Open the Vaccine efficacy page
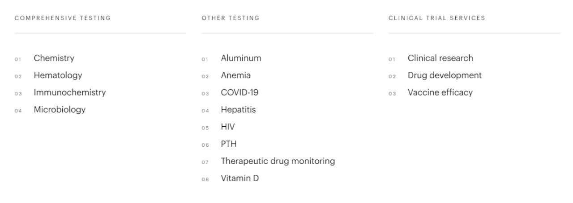573x203 pixels. tap(440, 93)
